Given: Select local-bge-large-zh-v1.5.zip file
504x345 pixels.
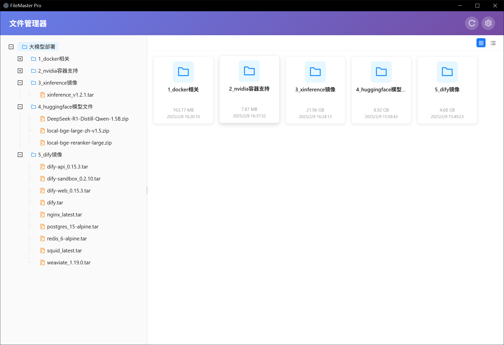Looking at the screenshot, I should (75, 131).
